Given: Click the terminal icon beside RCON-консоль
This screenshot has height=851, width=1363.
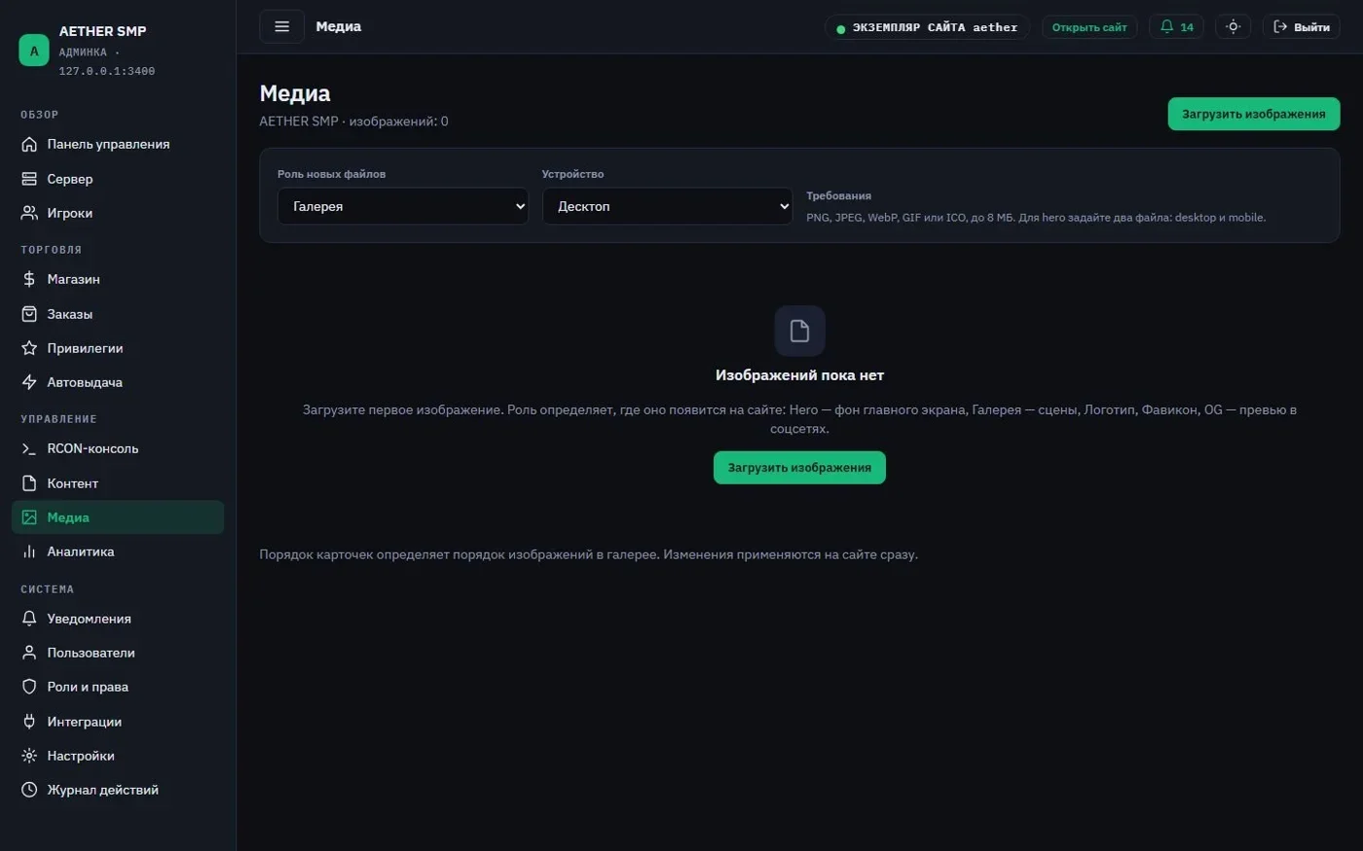Looking at the screenshot, I should point(29,448).
